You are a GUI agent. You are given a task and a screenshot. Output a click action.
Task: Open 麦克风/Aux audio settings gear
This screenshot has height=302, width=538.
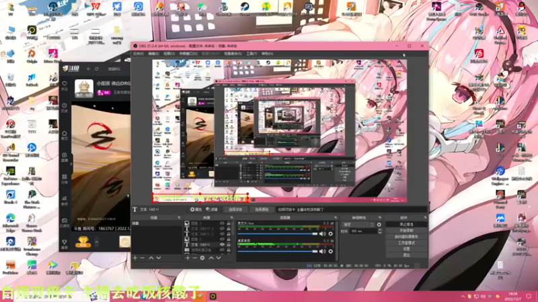click(x=330, y=234)
